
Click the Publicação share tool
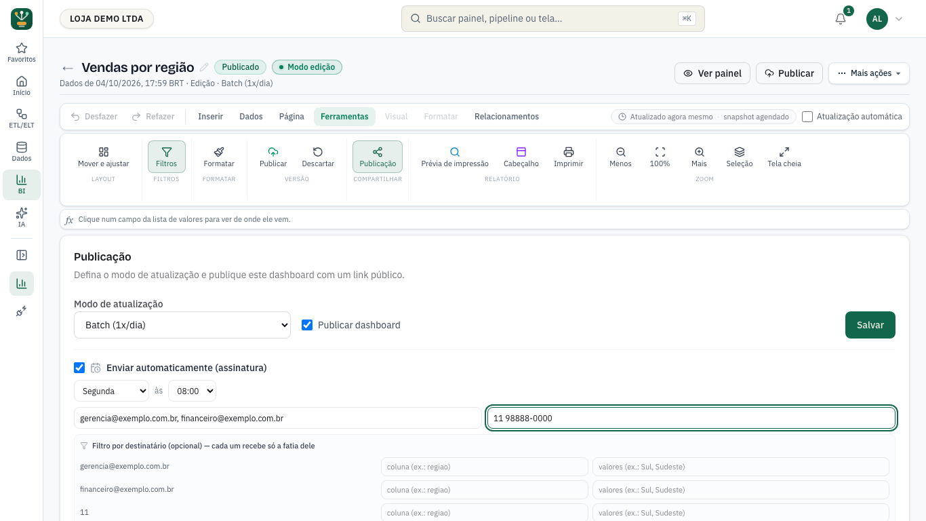pos(378,157)
